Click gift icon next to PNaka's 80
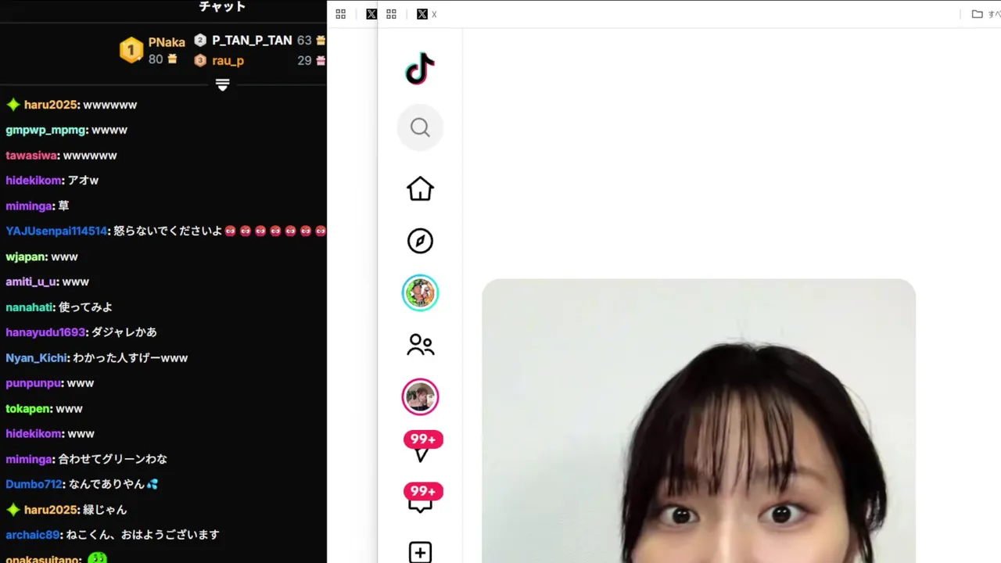 [172, 59]
